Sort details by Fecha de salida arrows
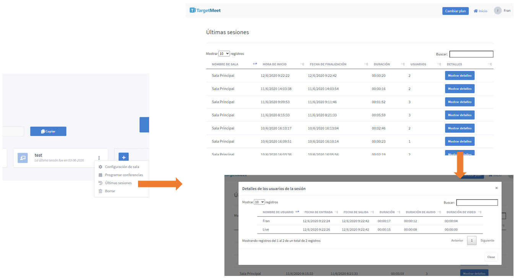The image size is (515, 279). coord(372,212)
